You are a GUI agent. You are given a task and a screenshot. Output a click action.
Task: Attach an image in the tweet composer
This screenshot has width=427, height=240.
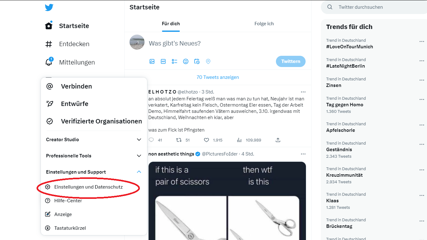(x=152, y=61)
